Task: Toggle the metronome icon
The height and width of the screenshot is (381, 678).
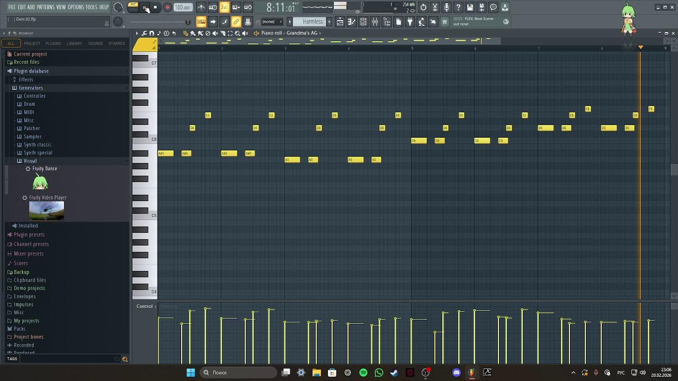Action: (x=201, y=7)
